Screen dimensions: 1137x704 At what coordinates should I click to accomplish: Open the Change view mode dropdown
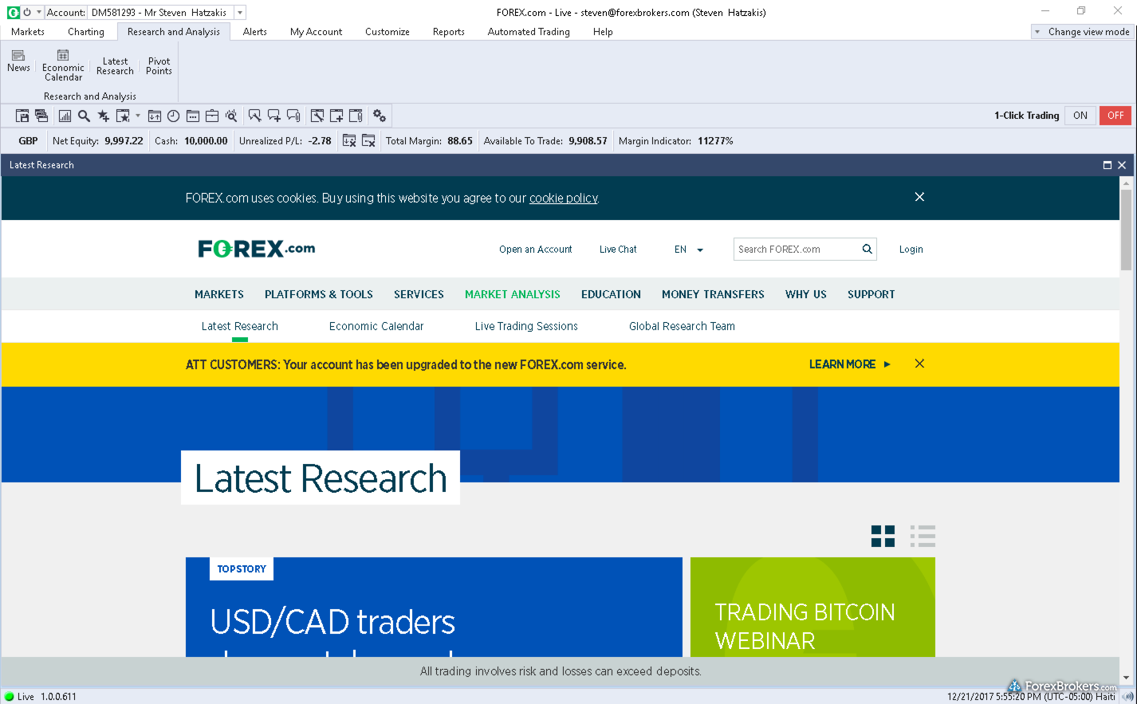pyautogui.click(x=1083, y=32)
